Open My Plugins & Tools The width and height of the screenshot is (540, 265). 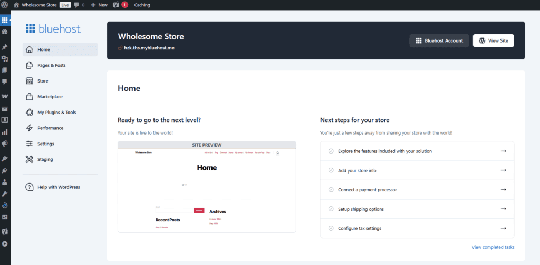coord(60,112)
